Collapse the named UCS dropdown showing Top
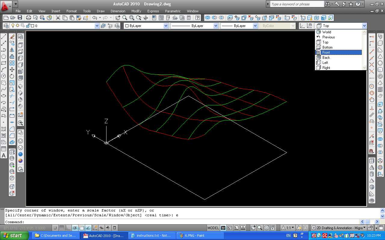The height and width of the screenshot is (240, 385). tap(365, 26)
